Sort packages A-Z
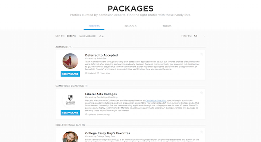Screen dimensions: 261x142 pos(101,36)
